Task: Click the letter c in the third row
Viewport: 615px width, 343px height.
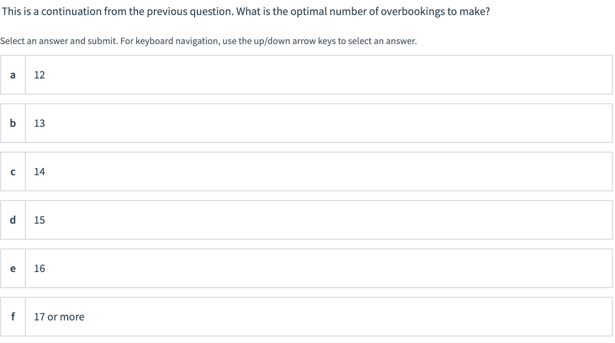Action: pyautogui.click(x=12, y=171)
